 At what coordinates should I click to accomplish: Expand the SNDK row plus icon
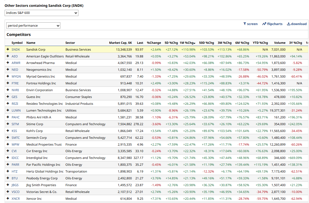[x=8, y=50]
